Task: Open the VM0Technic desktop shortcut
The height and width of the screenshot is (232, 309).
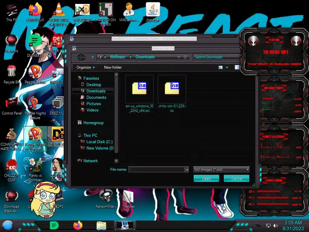Action: point(129,13)
